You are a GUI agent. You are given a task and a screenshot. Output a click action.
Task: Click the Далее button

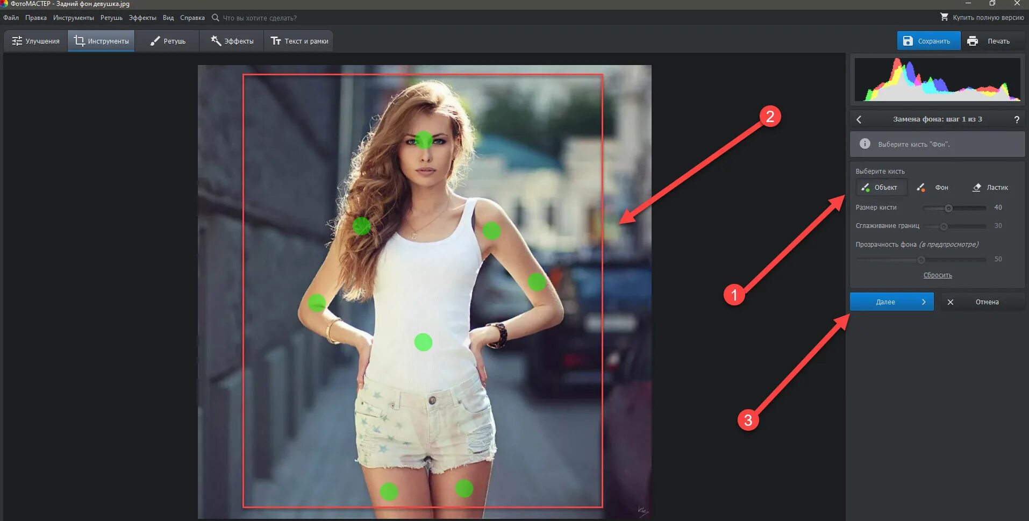click(x=891, y=302)
